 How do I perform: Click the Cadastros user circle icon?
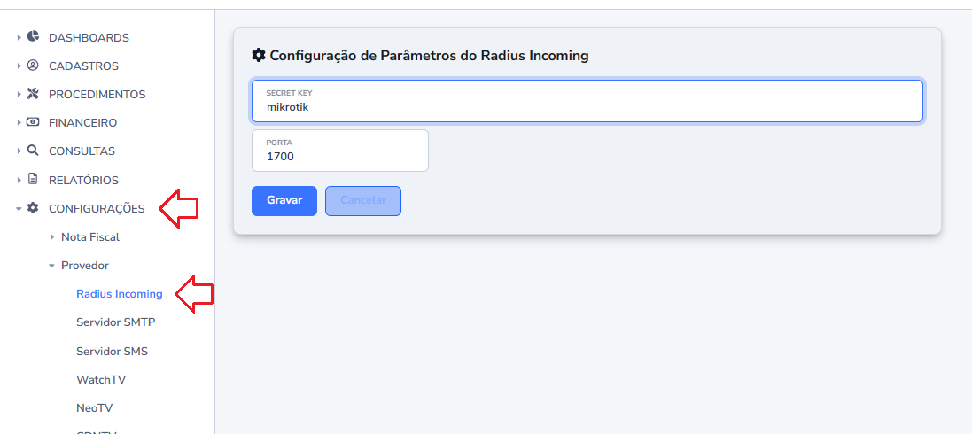pyautogui.click(x=34, y=66)
